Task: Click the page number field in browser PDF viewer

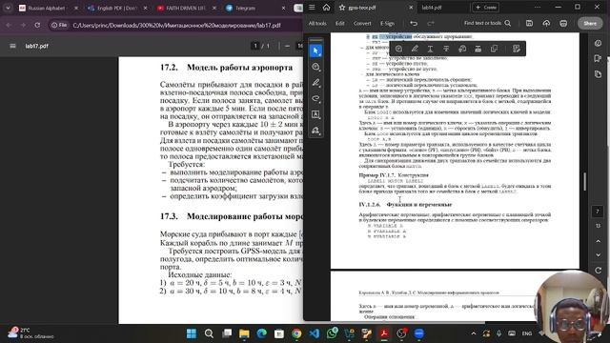Action: pos(255,46)
